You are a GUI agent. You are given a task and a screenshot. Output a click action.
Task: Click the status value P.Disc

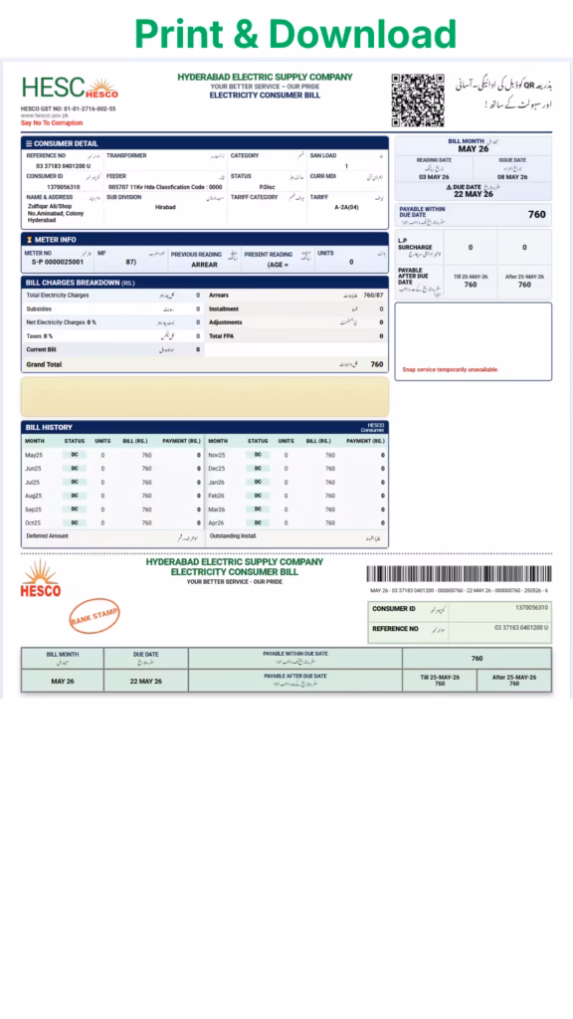[x=267, y=186]
